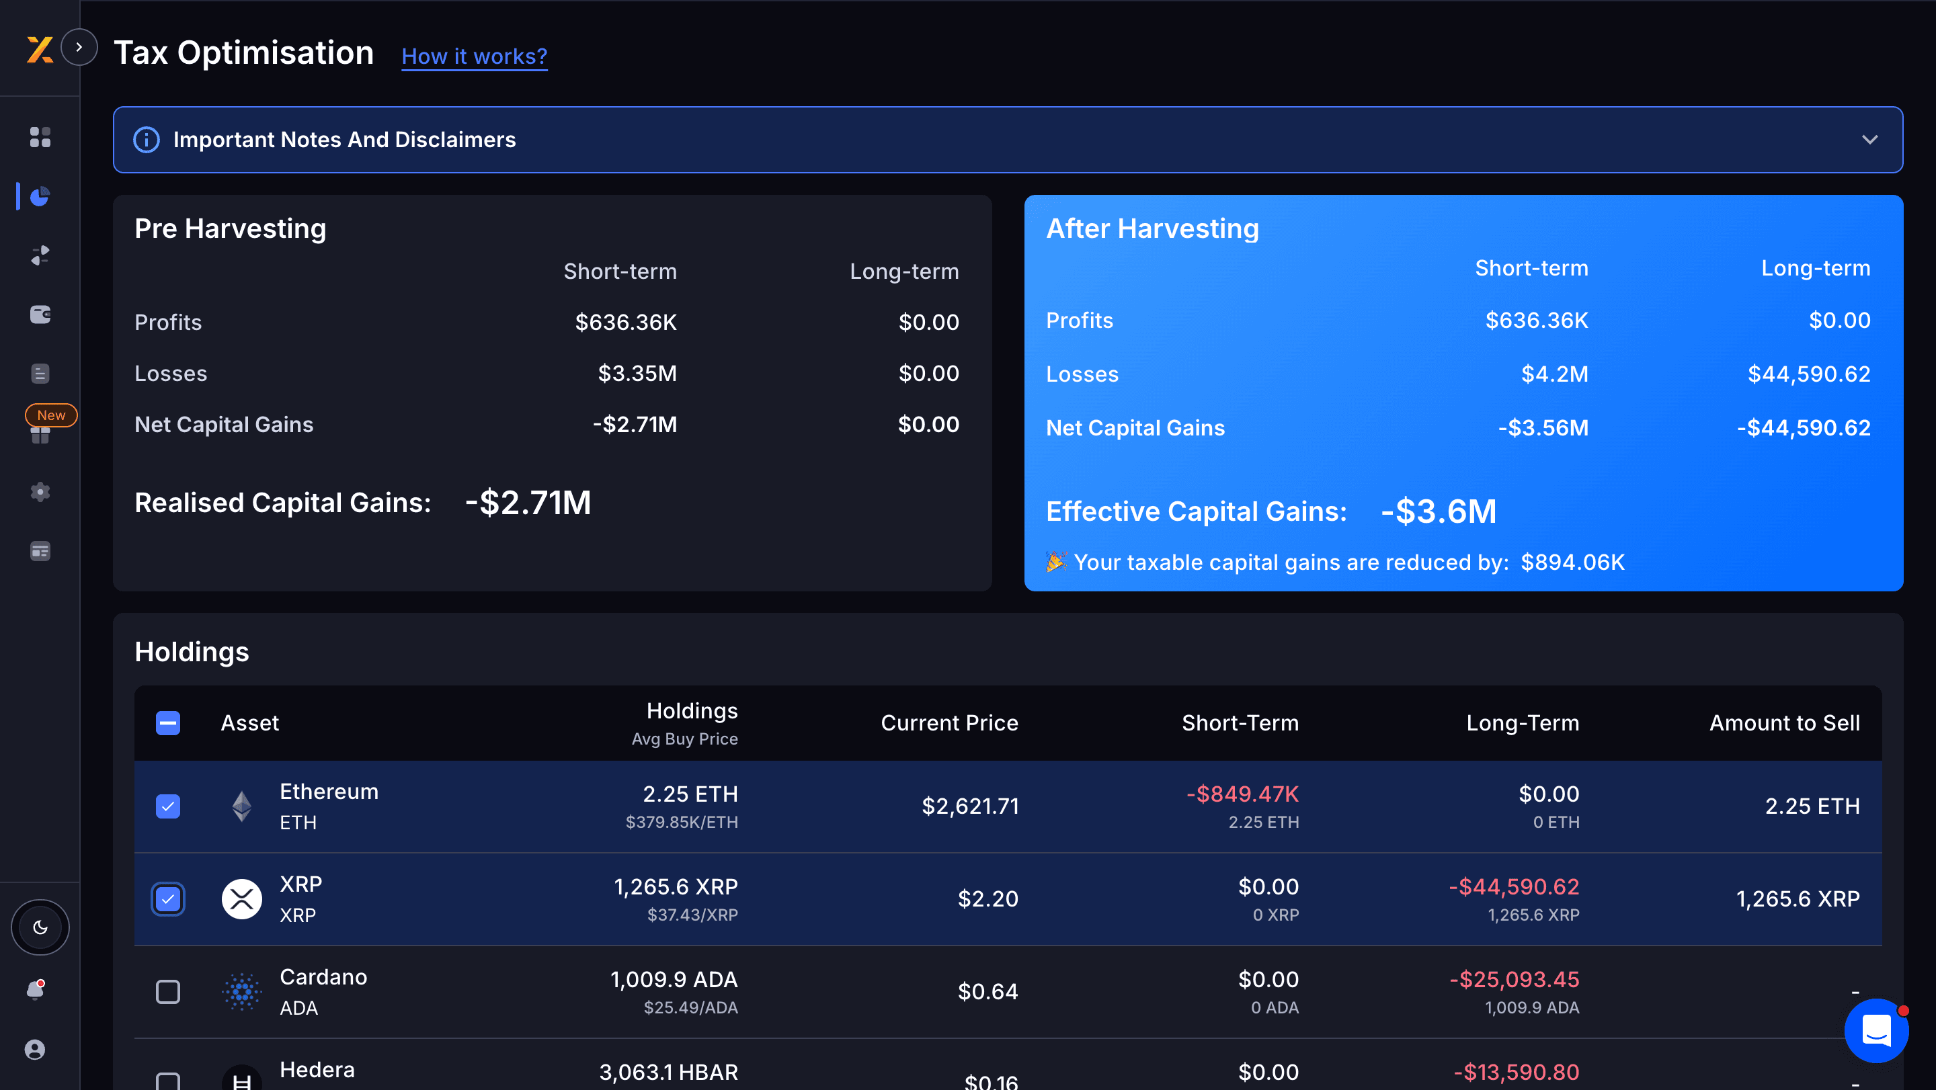
Task: Expand the sidebar with the arrow button
Action: 79,47
